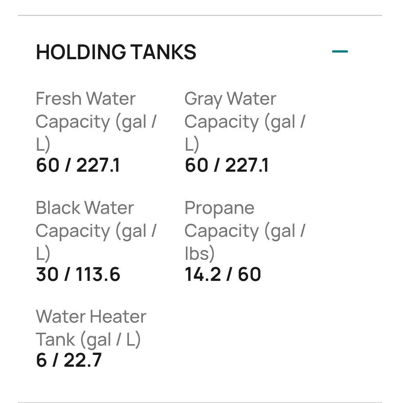Click the water heater value 6 / 22.7

coord(69,360)
